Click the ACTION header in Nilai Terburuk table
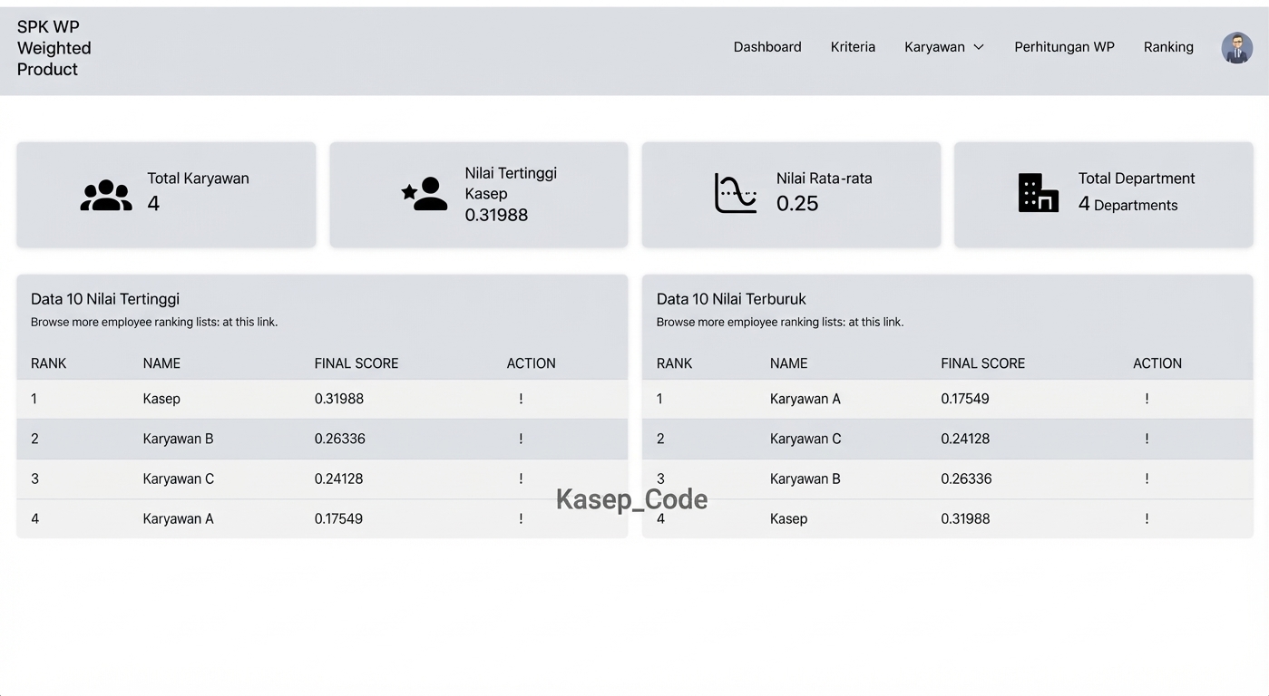The height and width of the screenshot is (696, 1269). tap(1157, 363)
